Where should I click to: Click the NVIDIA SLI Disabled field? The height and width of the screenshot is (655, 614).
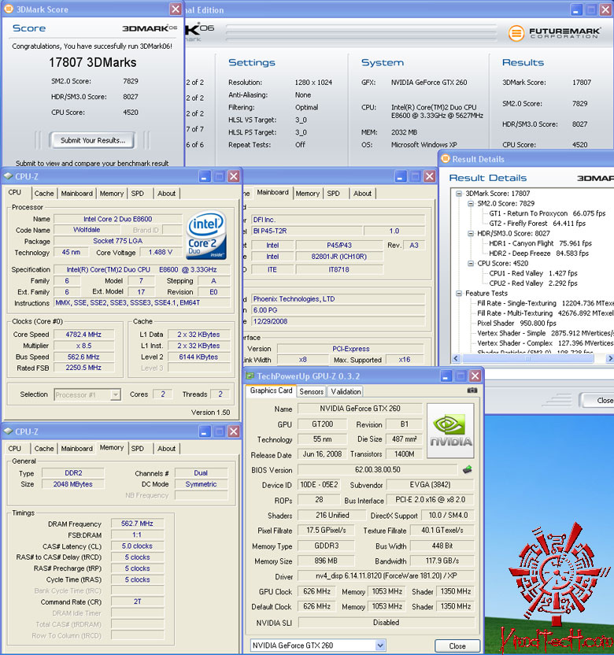tap(386, 623)
